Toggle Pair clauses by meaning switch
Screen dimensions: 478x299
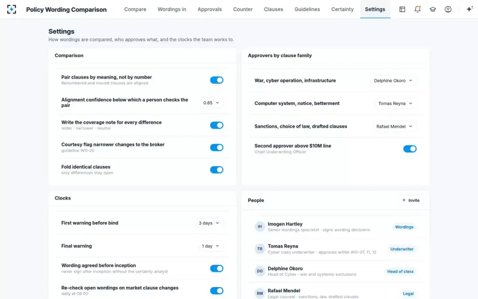pyautogui.click(x=217, y=80)
